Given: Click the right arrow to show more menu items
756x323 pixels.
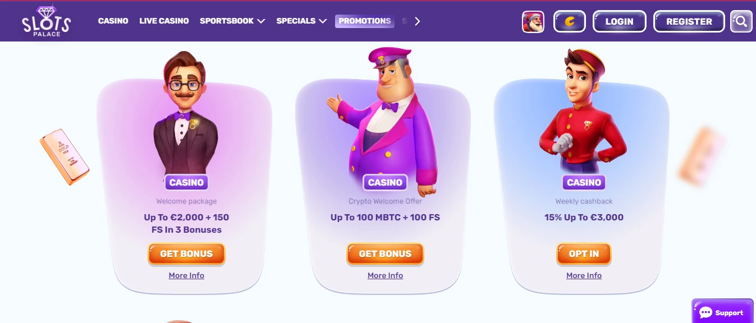Looking at the screenshot, I should click(x=417, y=21).
